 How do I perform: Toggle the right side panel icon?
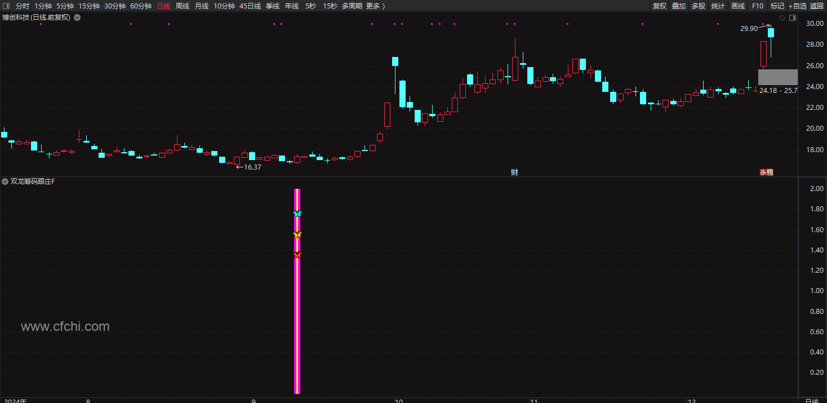pos(793,17)
